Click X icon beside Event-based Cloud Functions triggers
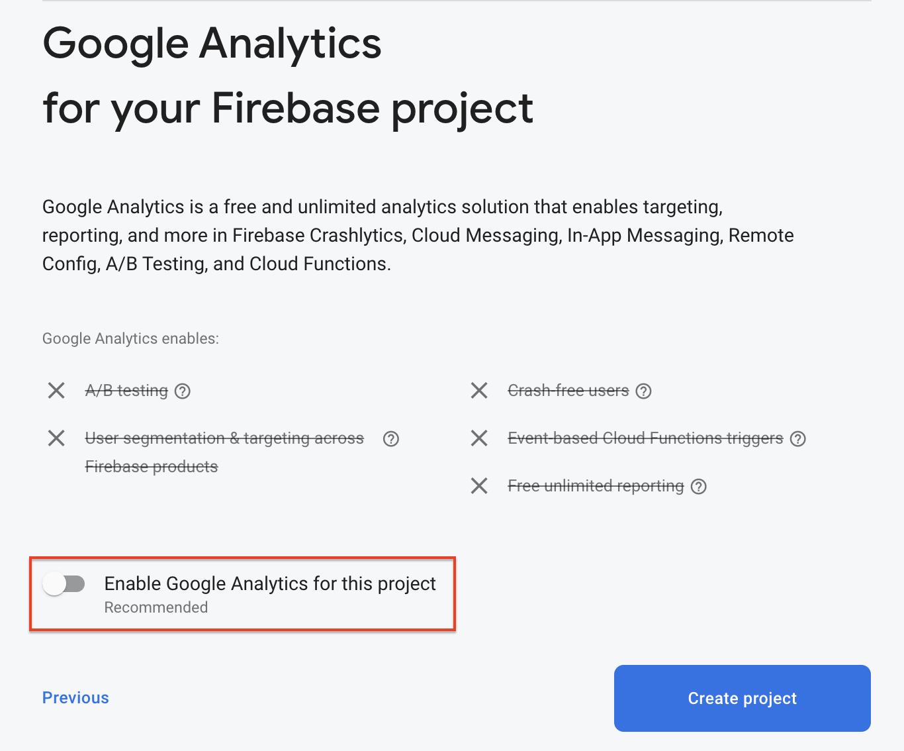This screenshot has height=751, width=904. [479, 438]
